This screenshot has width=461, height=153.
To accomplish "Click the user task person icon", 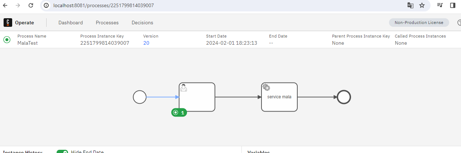I will tap(184, 88).
